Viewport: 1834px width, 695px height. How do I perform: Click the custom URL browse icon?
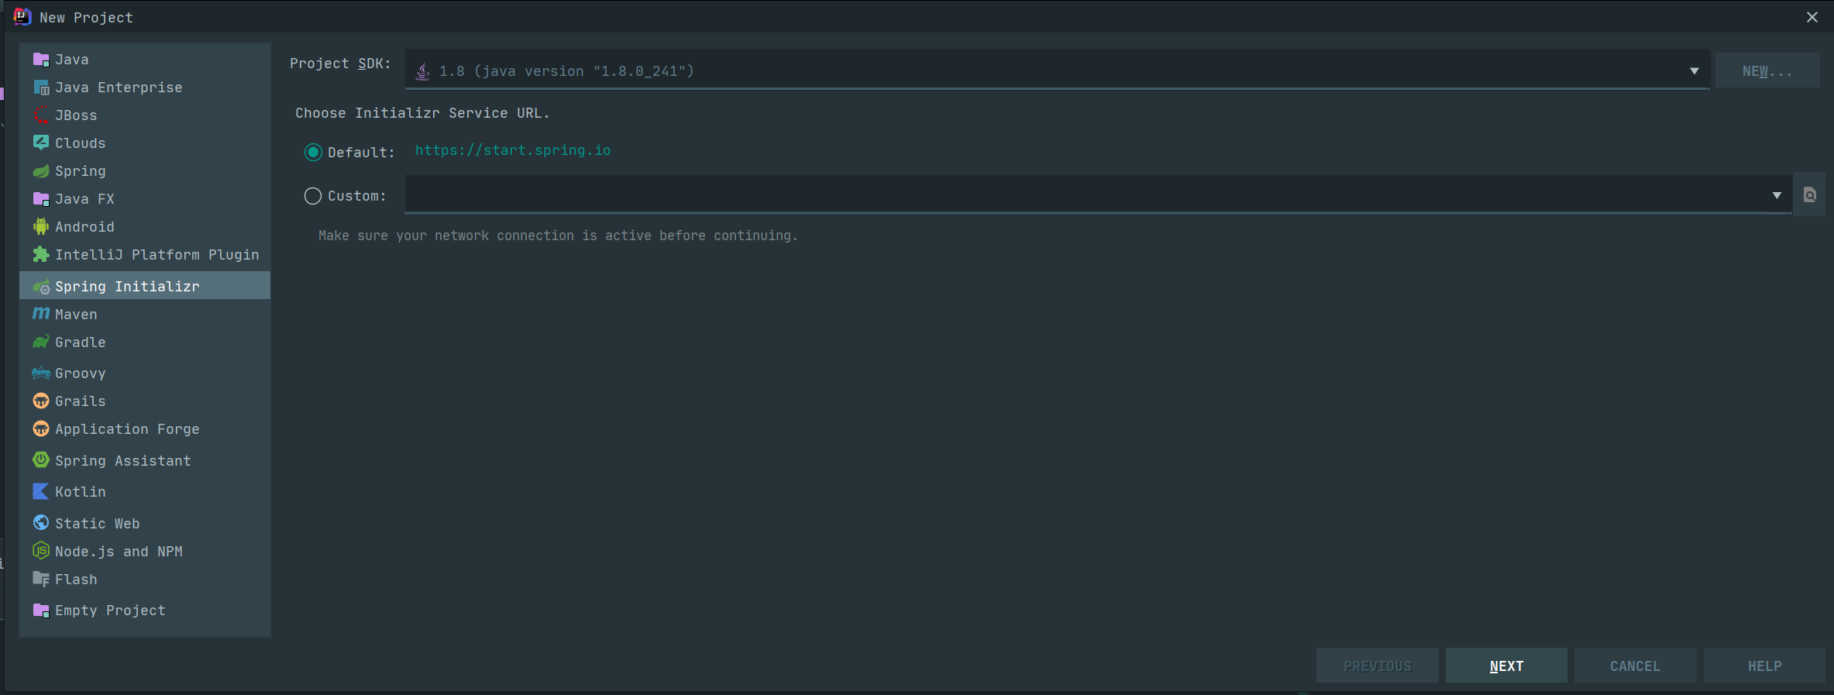click(x=1809, y=195)
